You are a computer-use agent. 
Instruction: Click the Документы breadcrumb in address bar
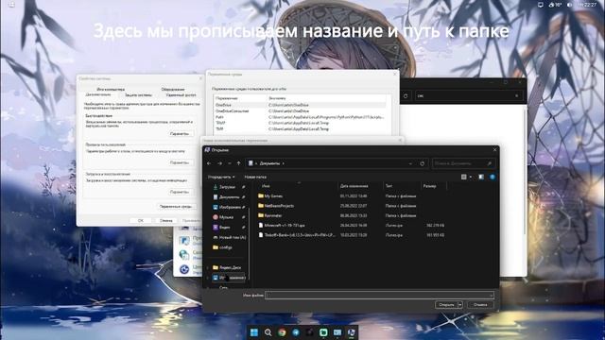coord(269,163)
